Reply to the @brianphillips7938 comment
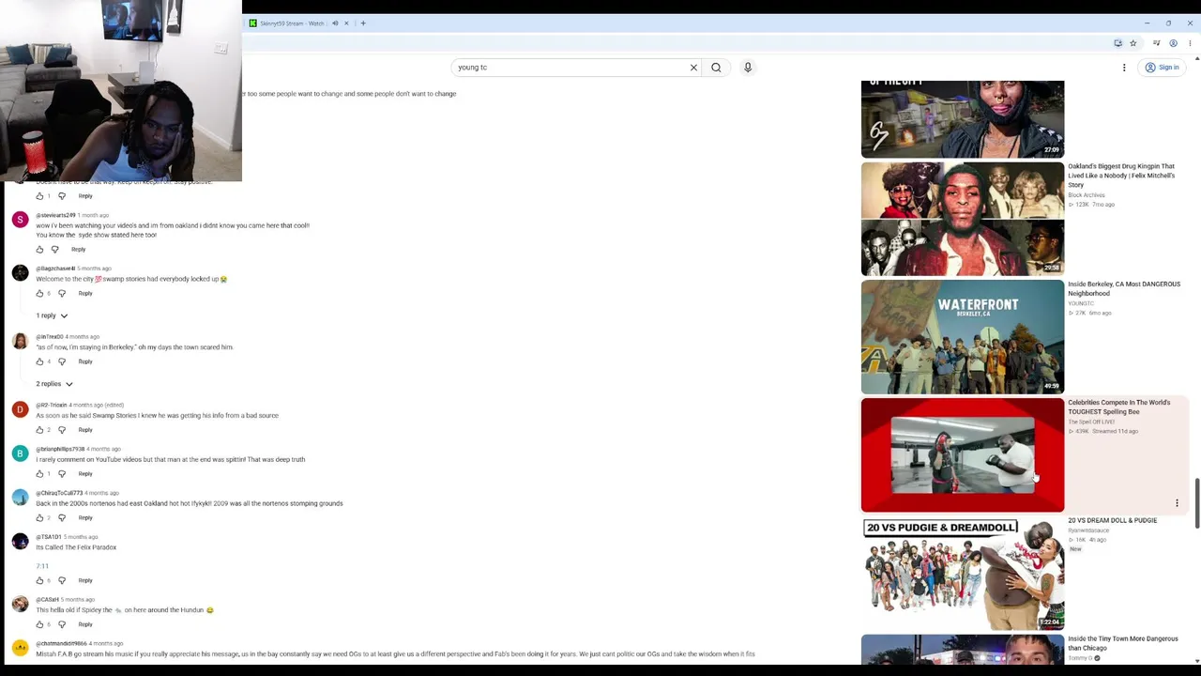Screen dimensions: 1201x676 (x=85, y=474)
